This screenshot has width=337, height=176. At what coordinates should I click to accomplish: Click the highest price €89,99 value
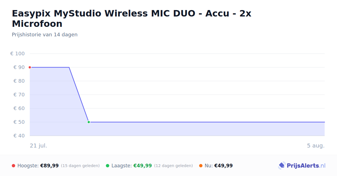click(x=49, y=166)
